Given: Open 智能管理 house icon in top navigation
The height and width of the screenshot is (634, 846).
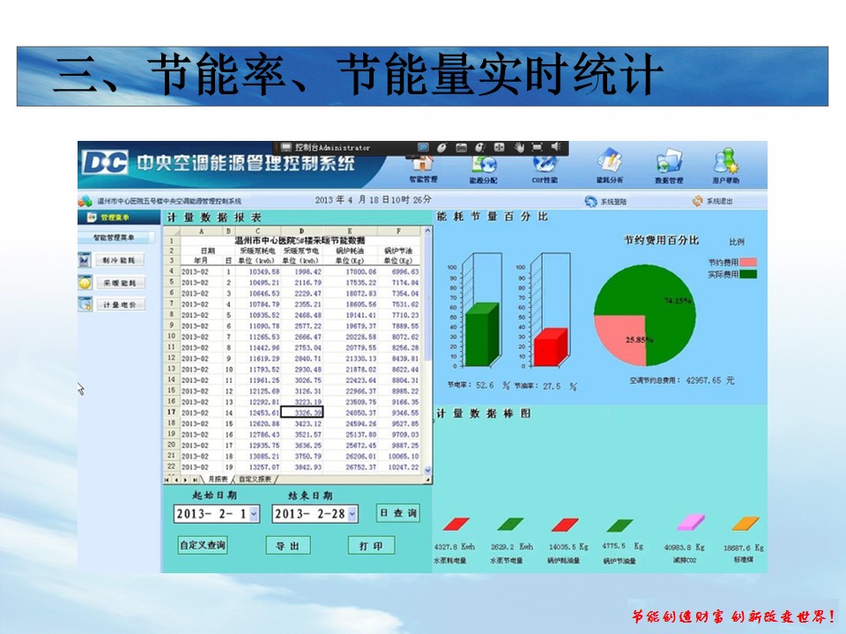Looking at the screenshot, I should 423,164.
